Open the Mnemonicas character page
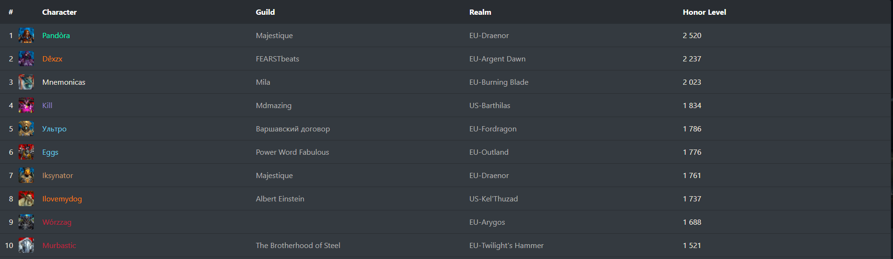 pos(63,82)
